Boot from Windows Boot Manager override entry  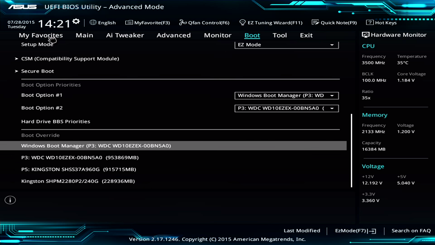click(x=96, y=145)
